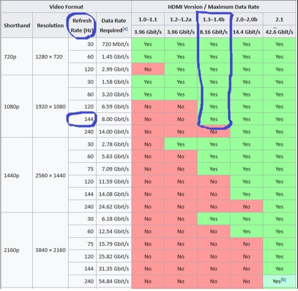Click the 144 refresh rate cell in 1080p rows

click(82, 119)
